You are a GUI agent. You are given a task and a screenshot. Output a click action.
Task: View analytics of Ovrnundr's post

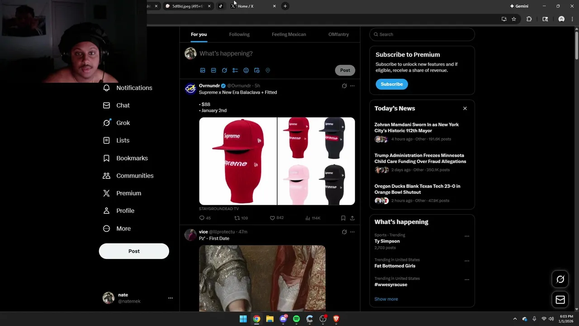point(313,218)
